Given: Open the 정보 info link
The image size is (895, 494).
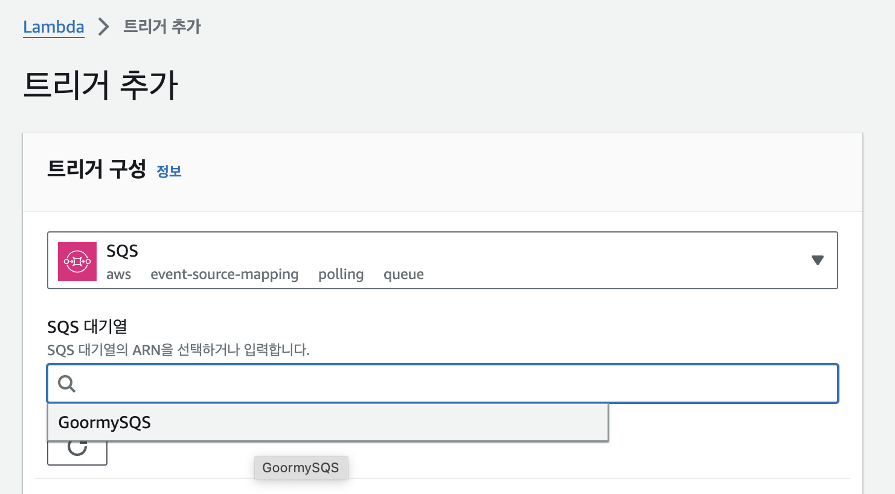Looking at the screenshot, I should [x=169, y=172].
